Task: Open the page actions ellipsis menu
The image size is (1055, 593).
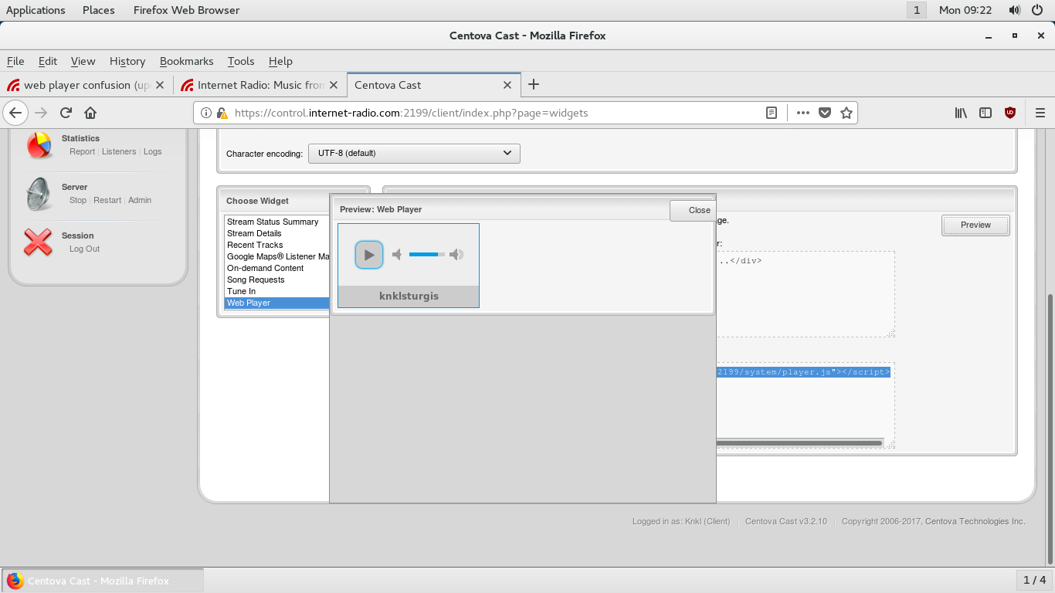Action: 803,113
